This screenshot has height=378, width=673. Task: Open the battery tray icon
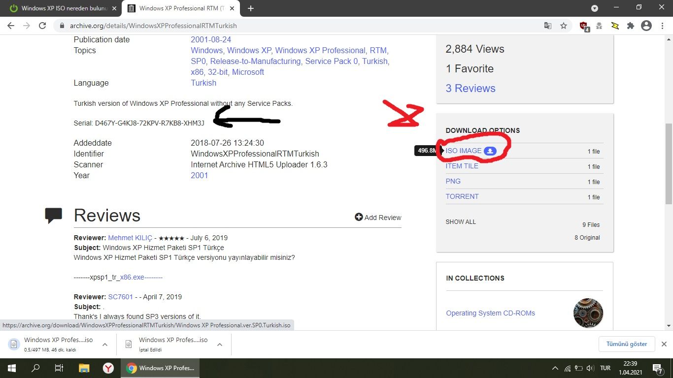[x=578, y=368]
